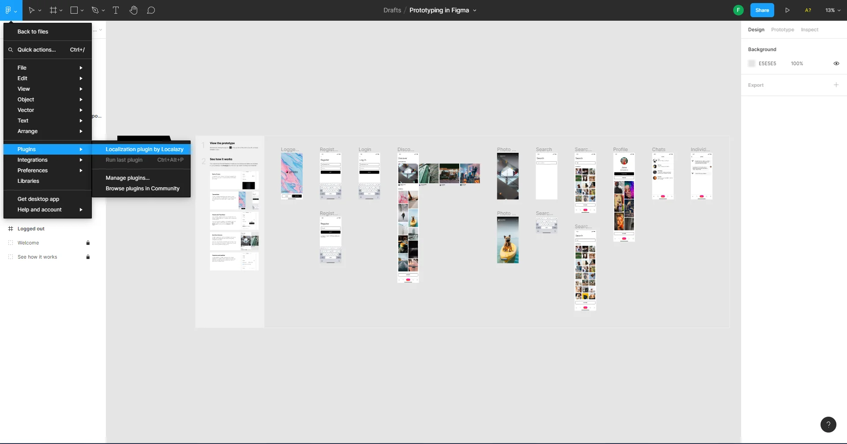Image resolution: width=847 pixels, height=444 pixels.
Task: Select the Add comment tool
Action: tap(151, 10)
